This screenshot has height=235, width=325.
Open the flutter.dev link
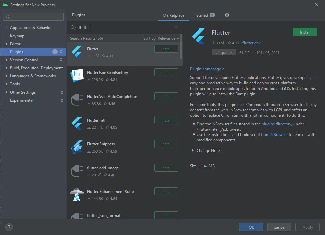(252, 43)
